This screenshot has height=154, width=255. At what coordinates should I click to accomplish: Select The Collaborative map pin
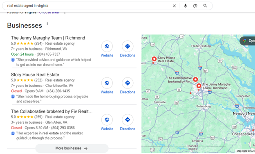(x=195, y=79)
